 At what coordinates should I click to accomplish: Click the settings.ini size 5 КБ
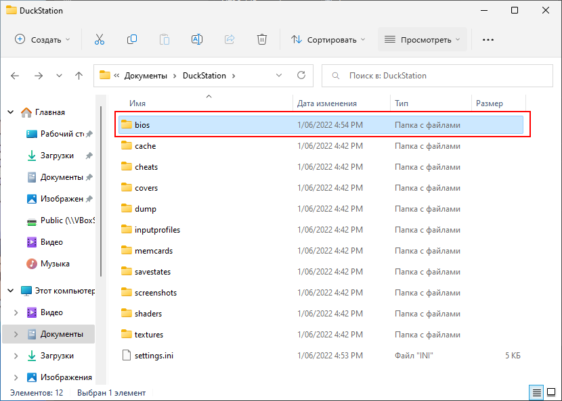[513, 356]
